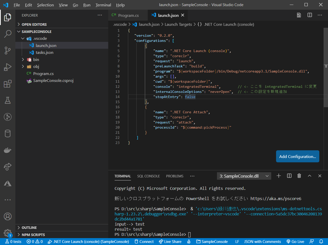Open the Manage gear icon
The width and height of the screenshot is (328, 245).
click(x=8, y=233)
